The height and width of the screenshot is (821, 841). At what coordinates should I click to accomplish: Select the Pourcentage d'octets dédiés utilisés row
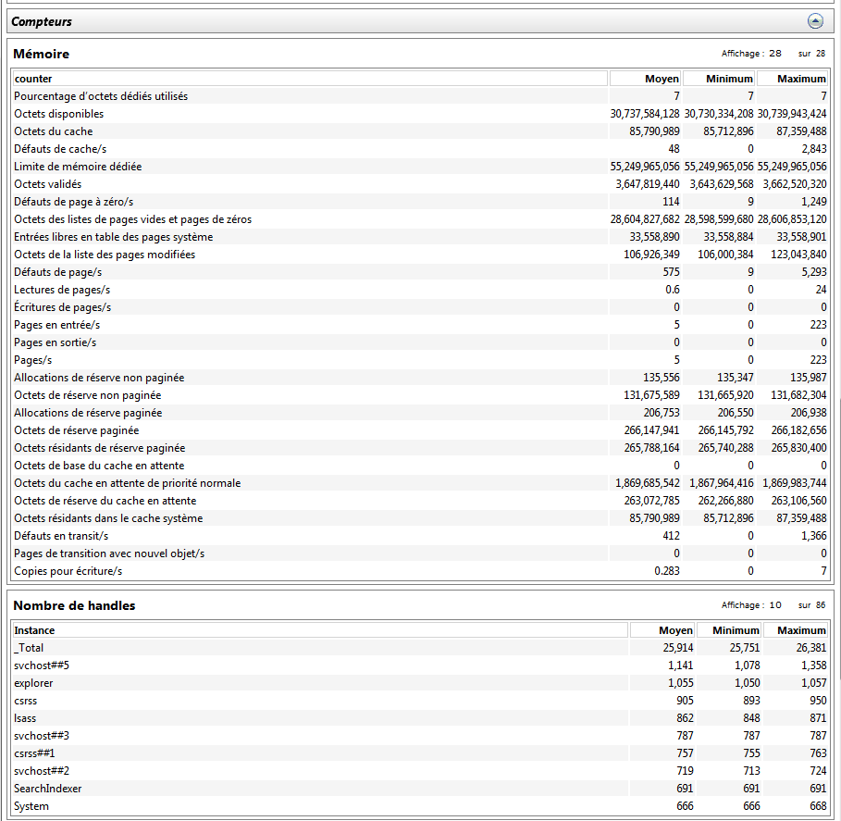point(420,96)
